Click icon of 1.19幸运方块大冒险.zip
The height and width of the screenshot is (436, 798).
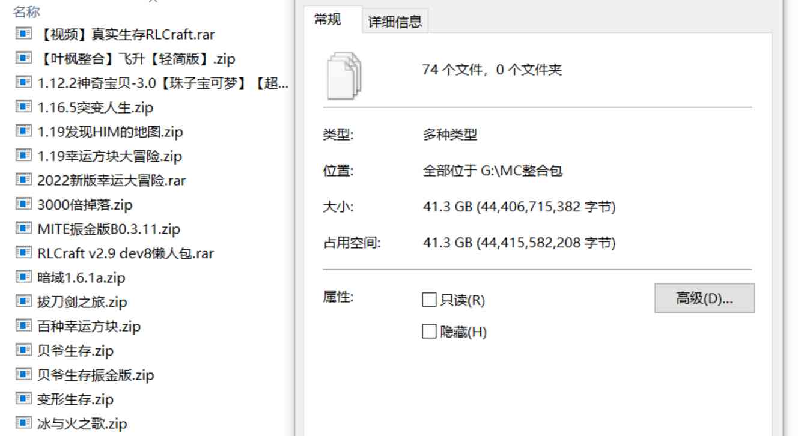[x=23, y=156]
